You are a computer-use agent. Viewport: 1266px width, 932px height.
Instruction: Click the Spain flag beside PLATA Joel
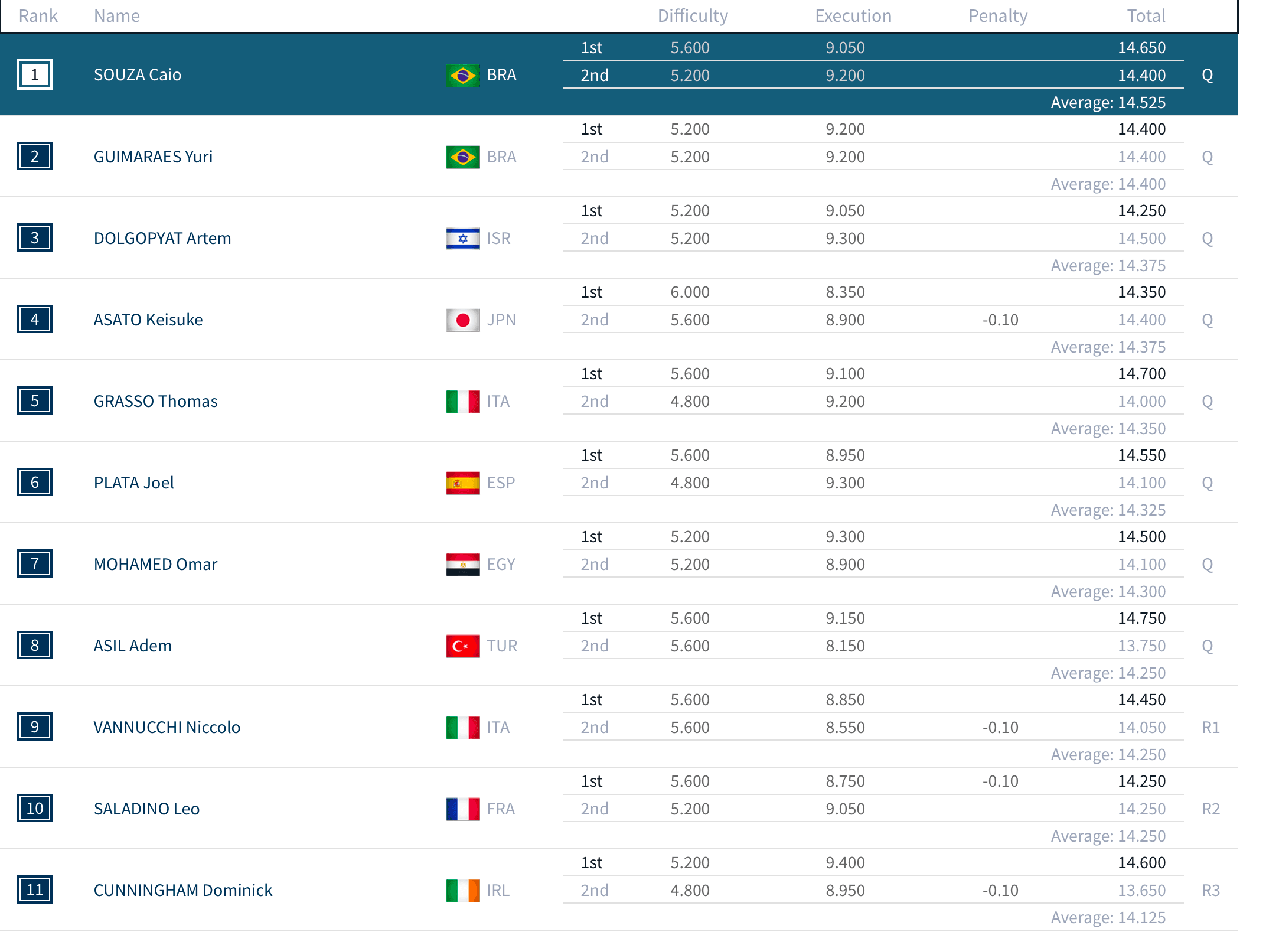pos(462,483)
